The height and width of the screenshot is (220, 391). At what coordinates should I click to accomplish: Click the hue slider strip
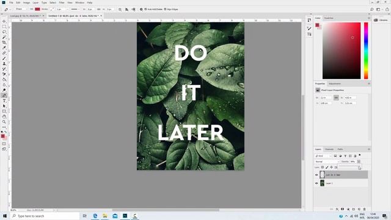[x=366, y=51]
